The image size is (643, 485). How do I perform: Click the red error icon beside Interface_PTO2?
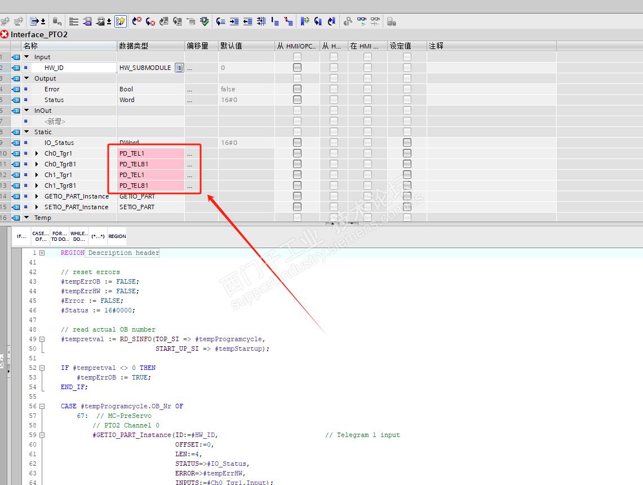tap(5, 34)
